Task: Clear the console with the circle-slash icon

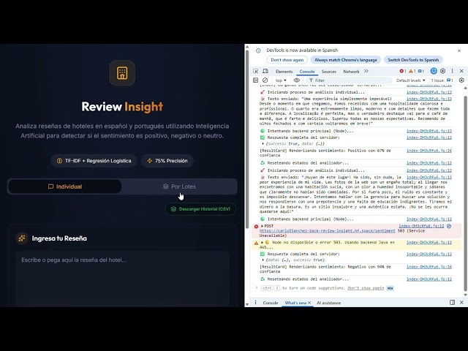Action: tap(265, 80)
